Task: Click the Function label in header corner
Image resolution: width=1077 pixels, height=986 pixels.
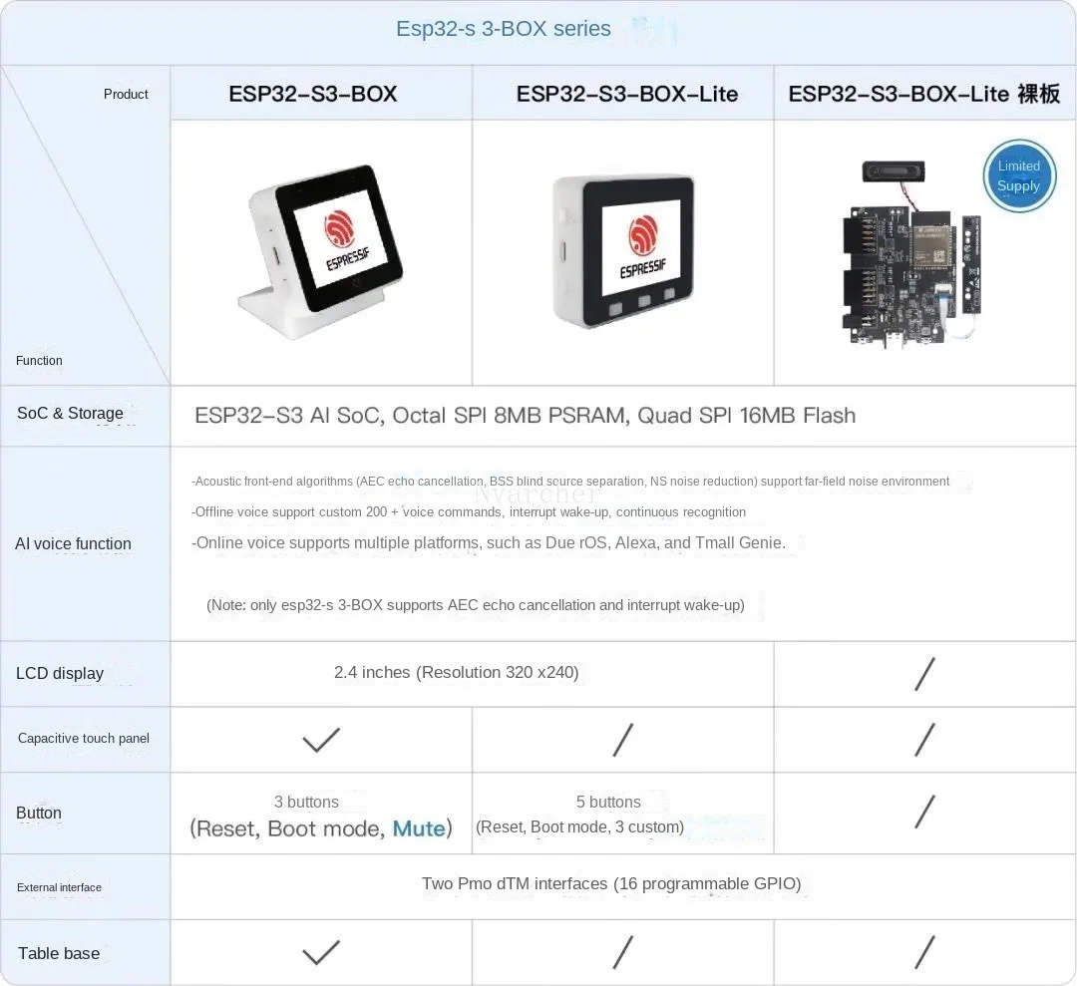Action: click(x=39, y=361)
